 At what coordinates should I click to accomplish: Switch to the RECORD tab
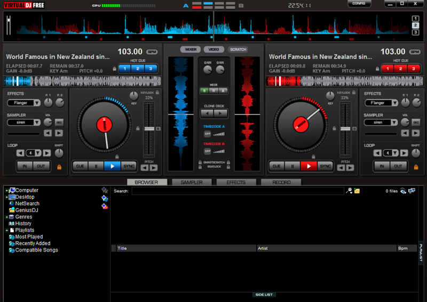(281, 182)
